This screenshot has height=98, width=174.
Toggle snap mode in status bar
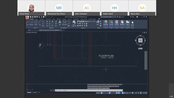[x=104, y=93]
